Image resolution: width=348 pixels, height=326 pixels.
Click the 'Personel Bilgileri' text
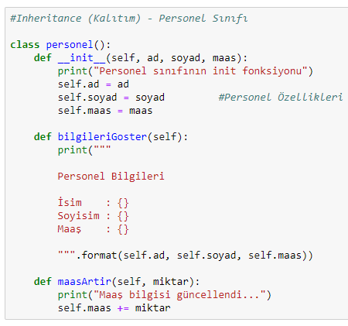[111, 177]
